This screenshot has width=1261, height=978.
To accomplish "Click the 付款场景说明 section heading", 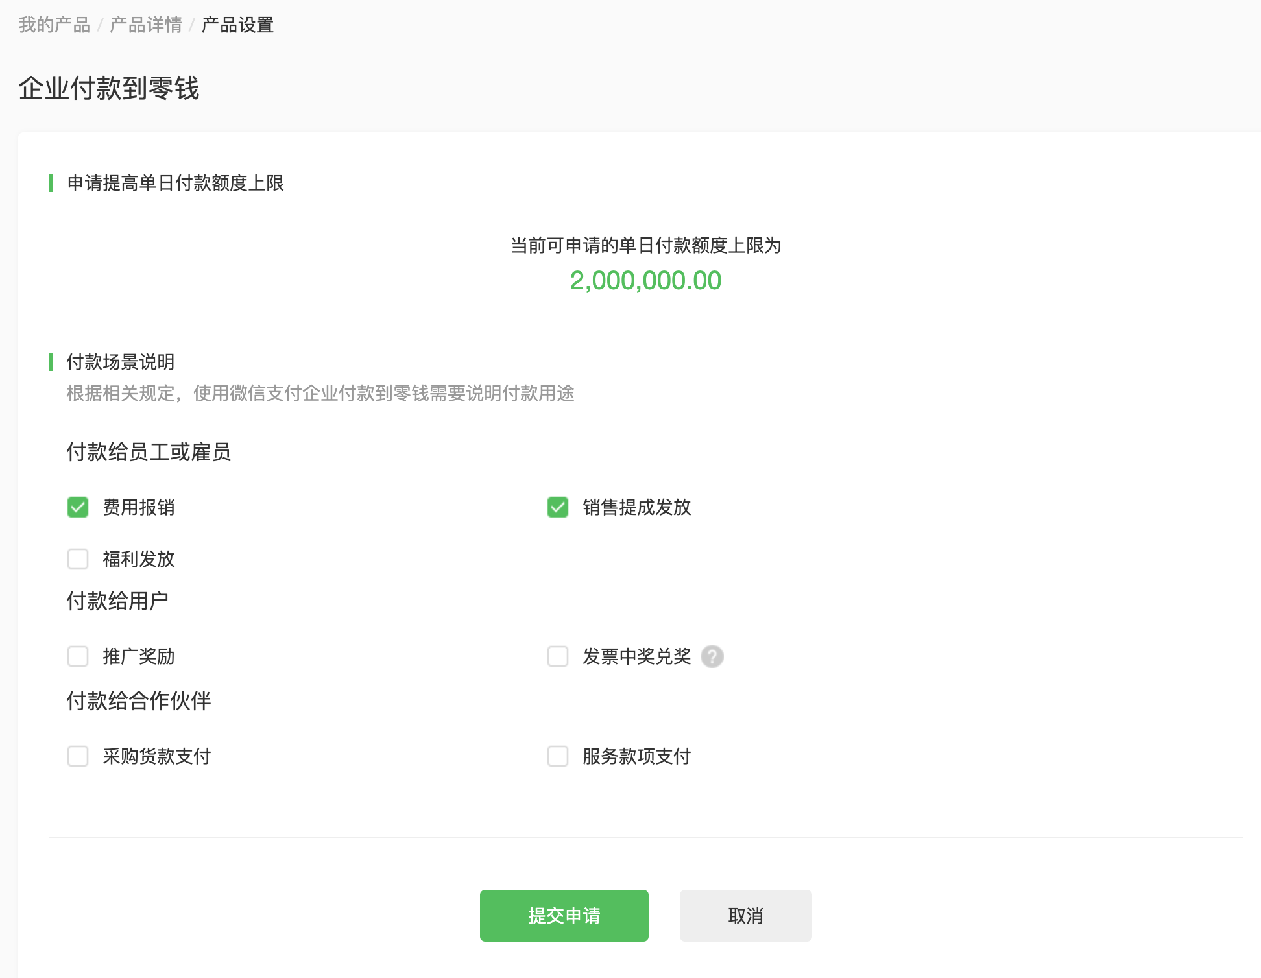I will [121, 362].
